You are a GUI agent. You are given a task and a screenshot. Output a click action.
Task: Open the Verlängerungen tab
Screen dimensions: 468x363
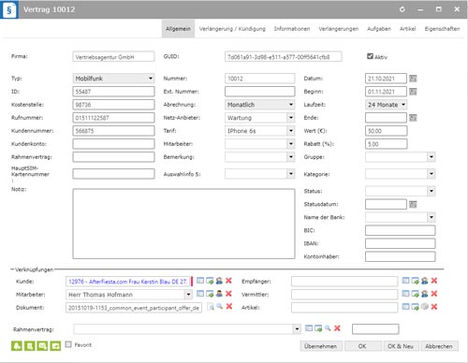pyautogui.click(x=339, y=29)
